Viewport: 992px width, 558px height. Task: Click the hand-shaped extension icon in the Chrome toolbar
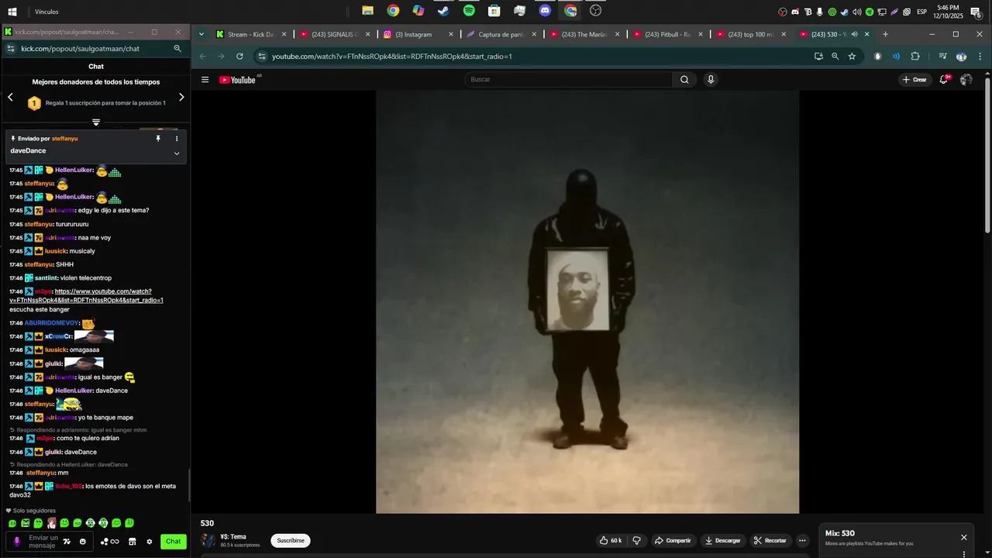(x=878, y=57)
